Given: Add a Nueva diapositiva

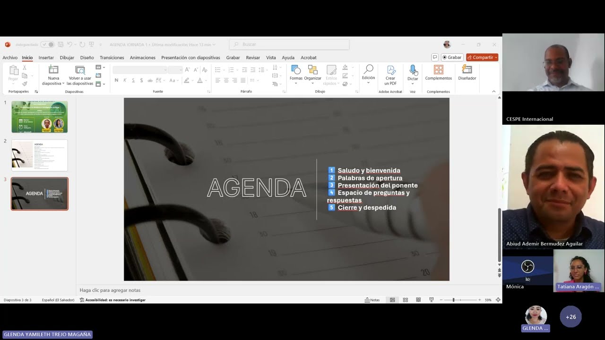Looking at the screenshot, I should [53, 76].
